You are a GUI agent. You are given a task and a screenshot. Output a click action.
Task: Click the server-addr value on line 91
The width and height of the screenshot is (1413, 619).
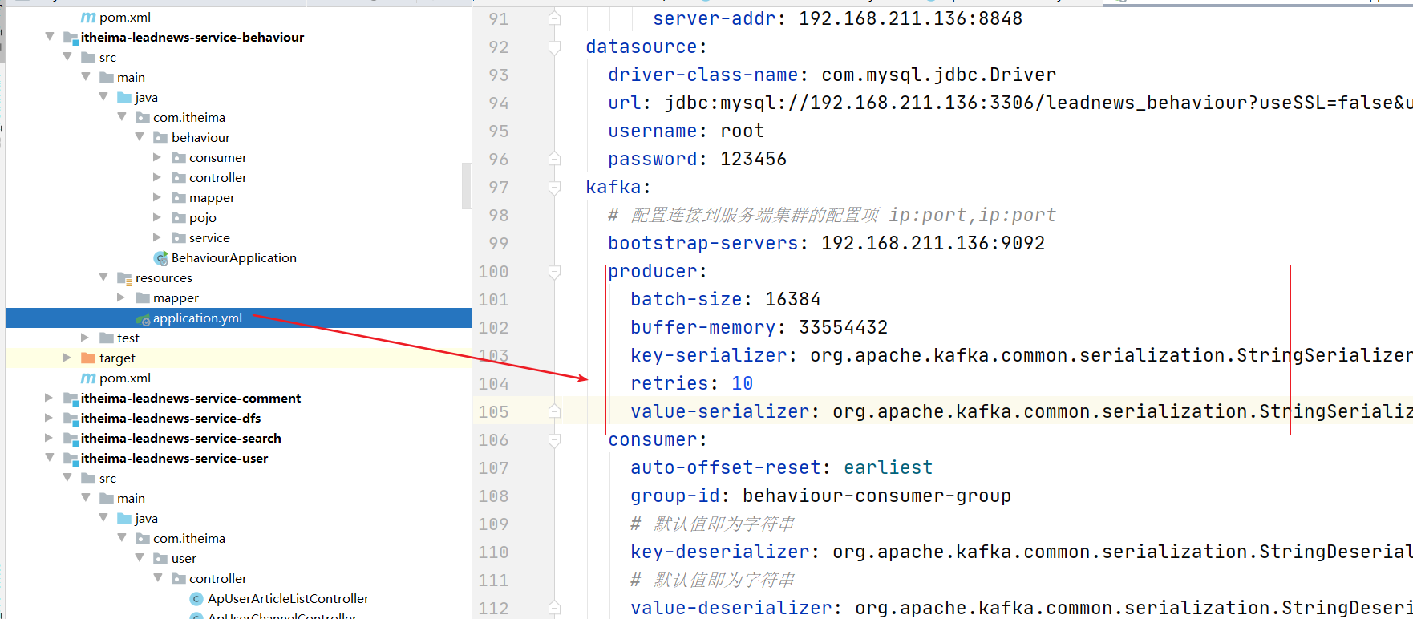tap(910, 18)
